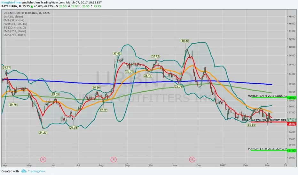
Task: Click the 34.16 pivot low label
Action: click(x=148, y=76)
